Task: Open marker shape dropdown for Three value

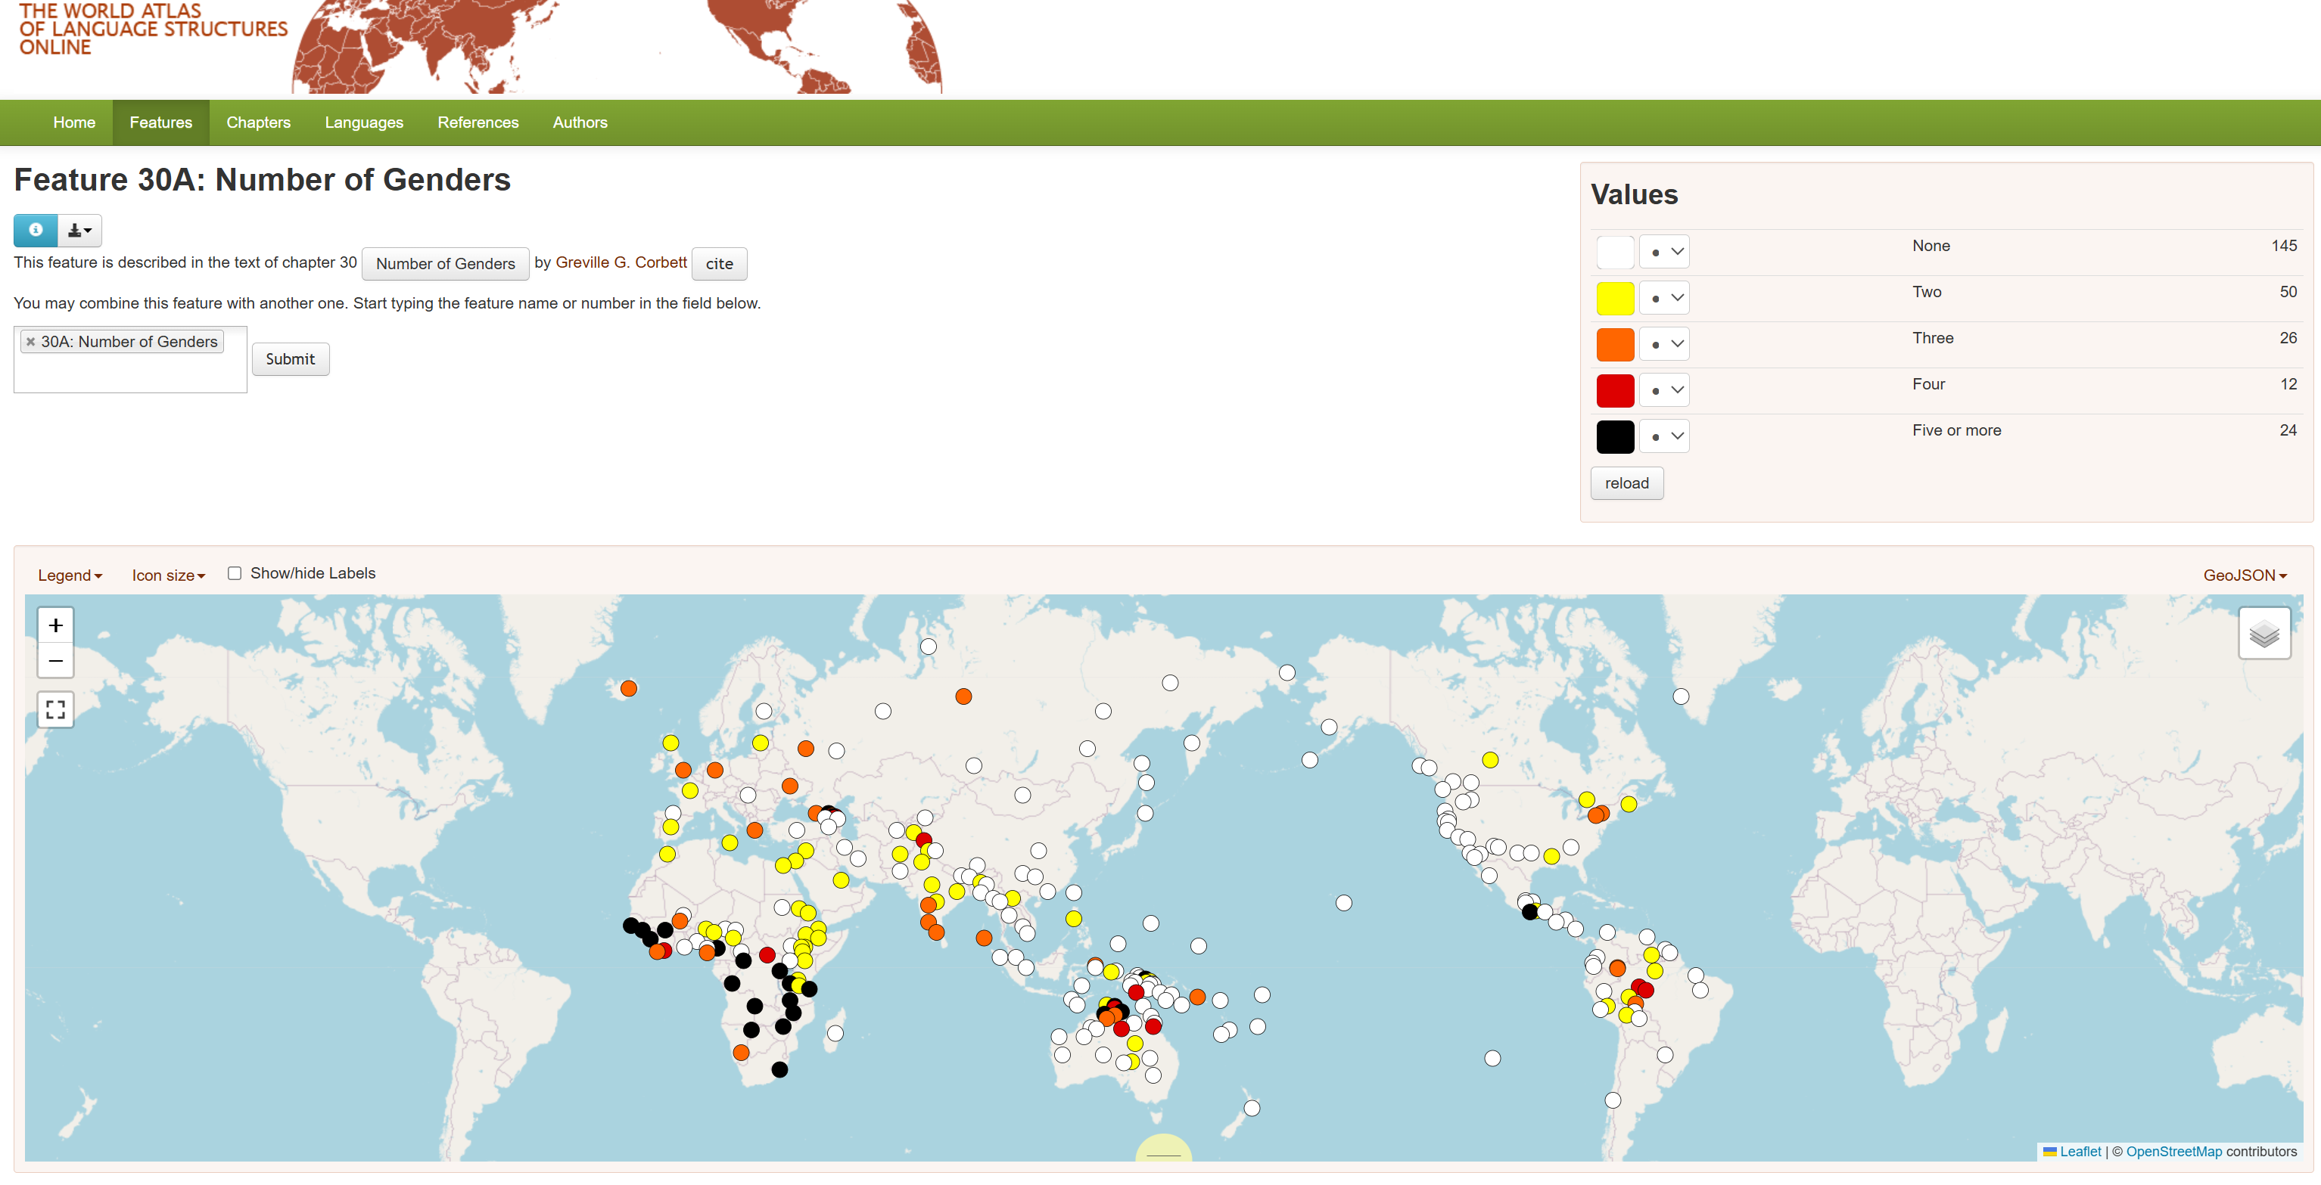Action: pos(1664,344)
